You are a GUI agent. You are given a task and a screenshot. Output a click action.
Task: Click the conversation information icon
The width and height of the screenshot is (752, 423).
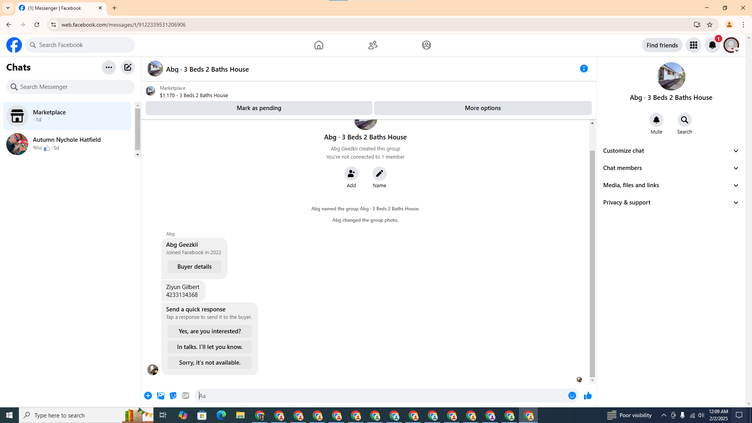(x=584, y=69)
